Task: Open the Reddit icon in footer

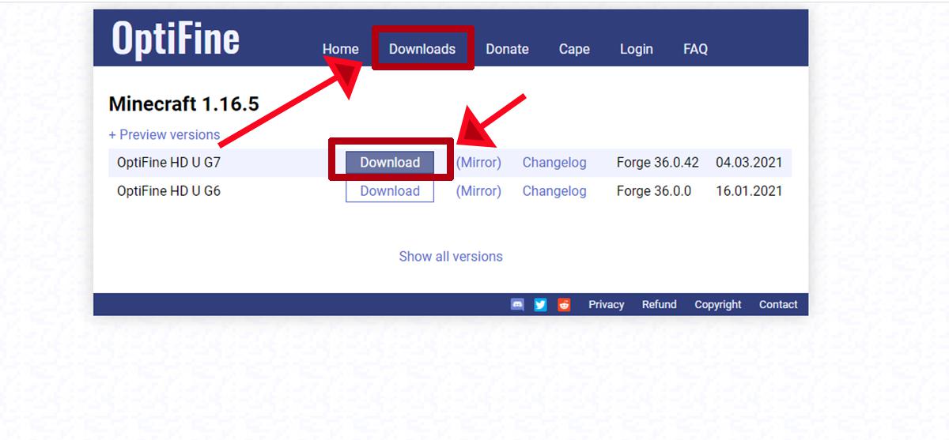Action: [564, 304]
